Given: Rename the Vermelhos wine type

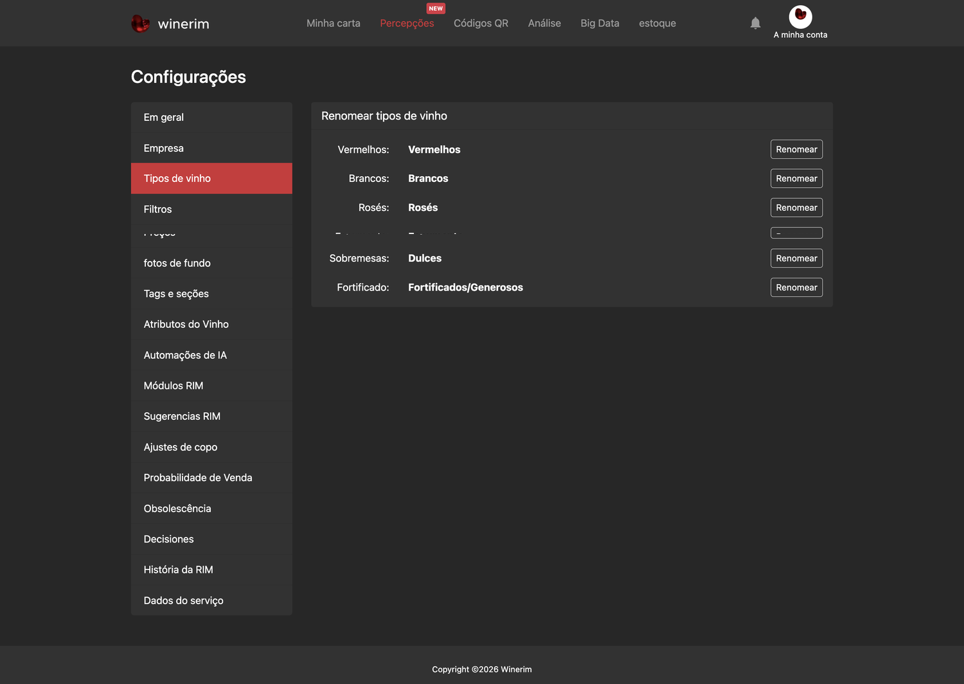Looking at the screenshot, I should pos(796,149).
